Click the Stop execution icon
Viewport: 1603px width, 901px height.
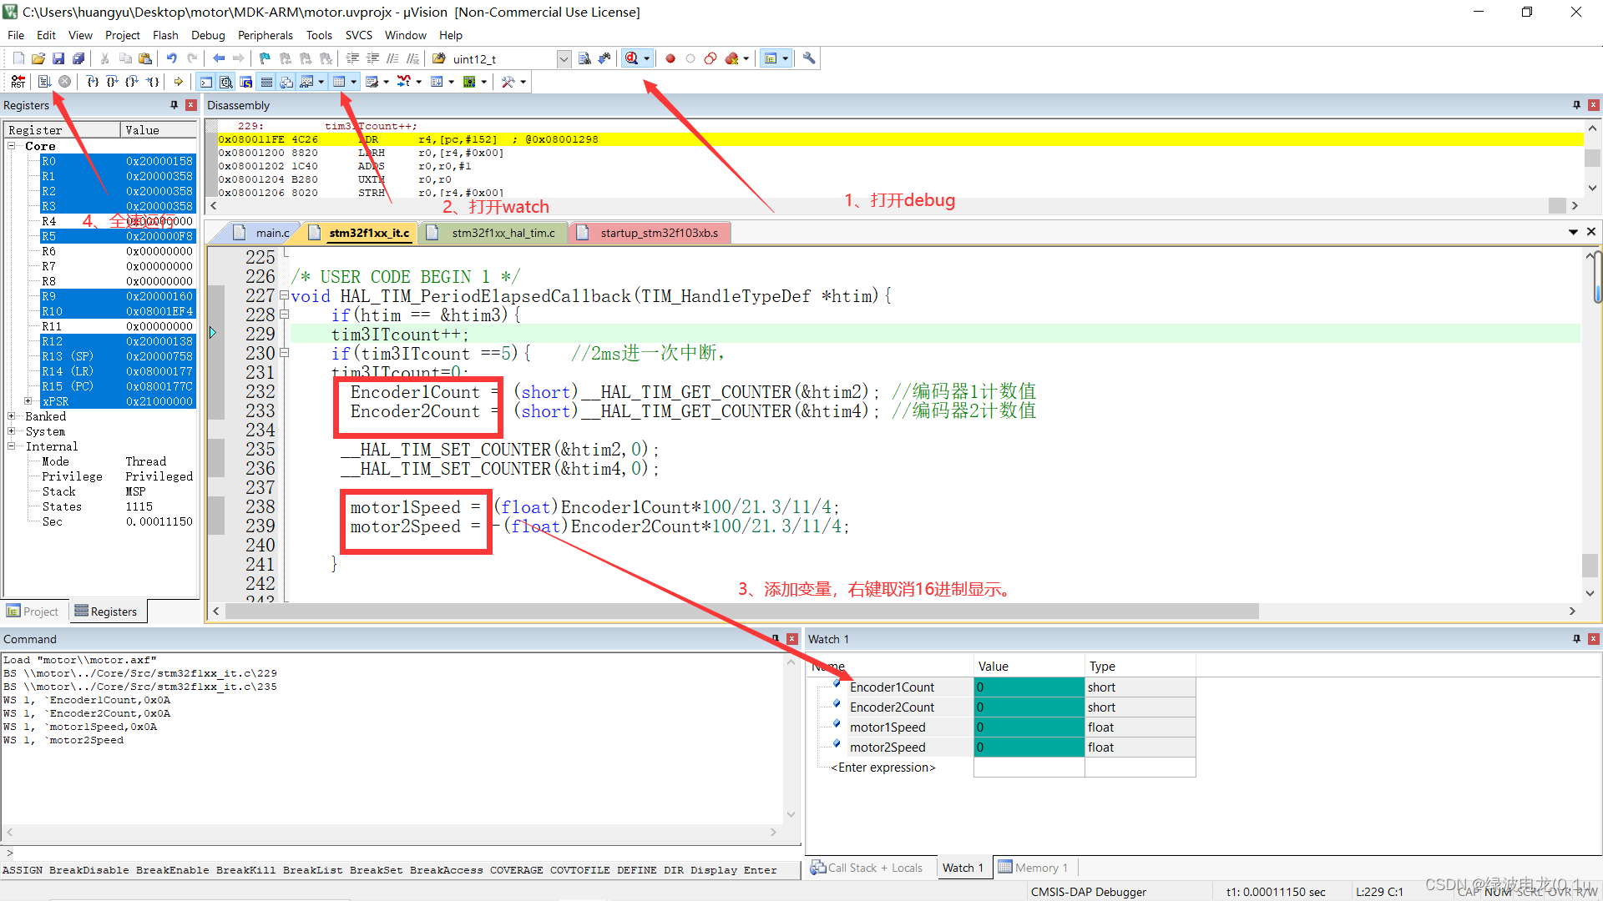64,82
